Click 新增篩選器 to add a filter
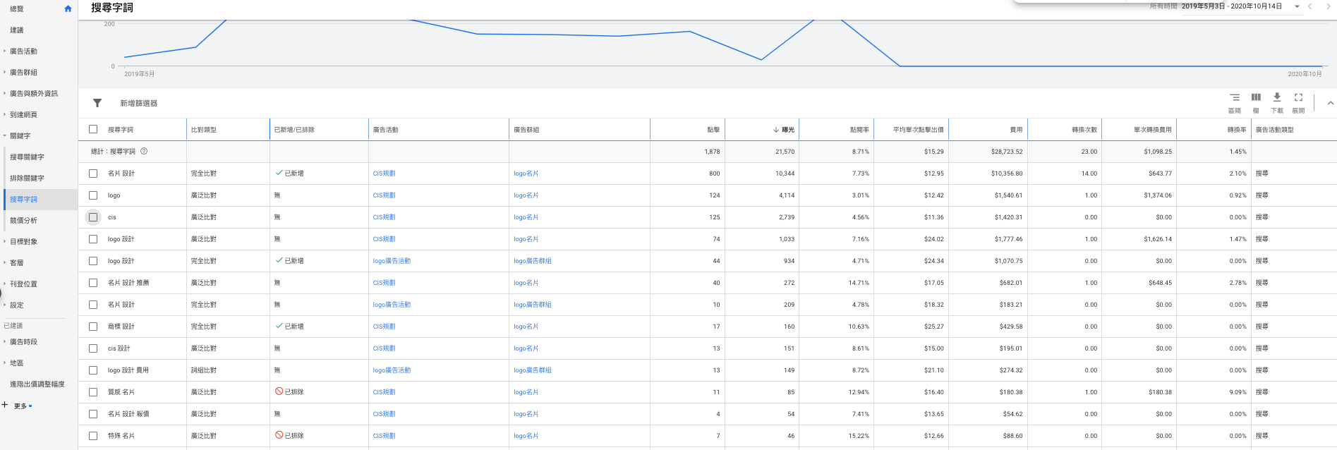Viewport: 1337px width, 450px height. click(138, 104)
